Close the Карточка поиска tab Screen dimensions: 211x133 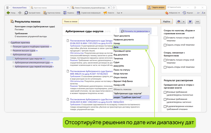point(68,8)
